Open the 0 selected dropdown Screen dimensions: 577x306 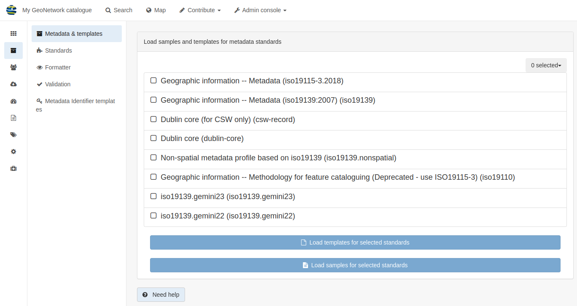pyautogui.click(x=546, y=65)
